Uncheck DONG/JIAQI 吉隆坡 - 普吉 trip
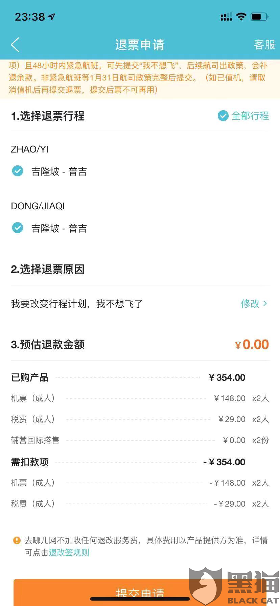 (x=18, y=228)
